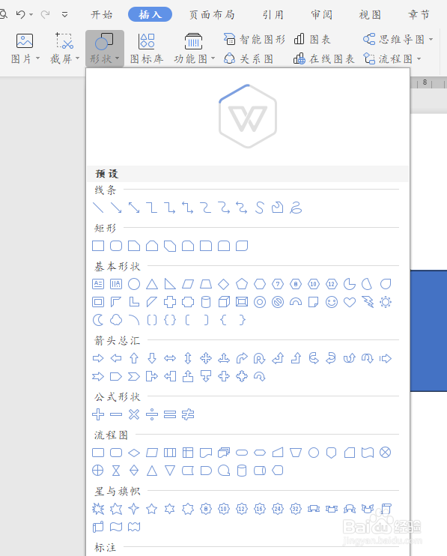Image resolution: width=447 pixels, height=556 pixels.
Task: Click the 功能图 icon
Action: [x=193, y=41]
